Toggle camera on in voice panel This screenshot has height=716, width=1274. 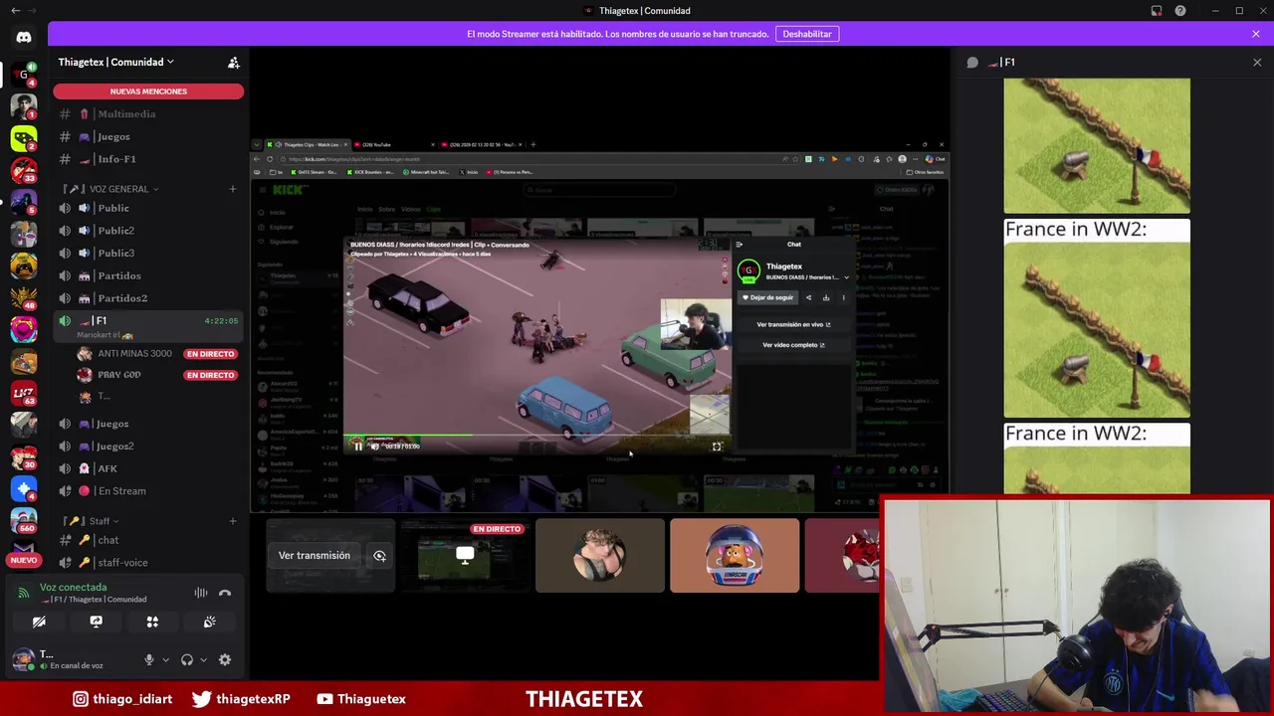tap(39, 622)
